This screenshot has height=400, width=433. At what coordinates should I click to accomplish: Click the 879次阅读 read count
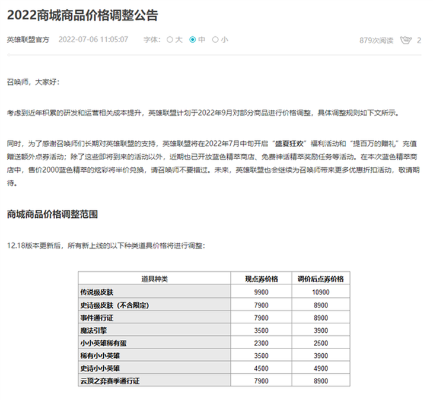(376, 40)
